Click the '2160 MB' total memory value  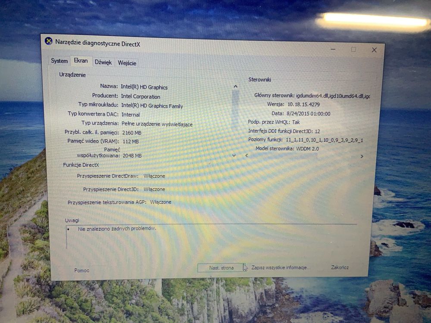[x=131, y=133]
